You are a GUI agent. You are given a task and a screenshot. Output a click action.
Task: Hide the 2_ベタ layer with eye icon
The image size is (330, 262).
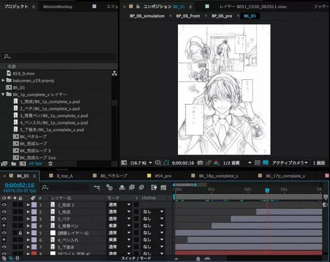(4, 219)
